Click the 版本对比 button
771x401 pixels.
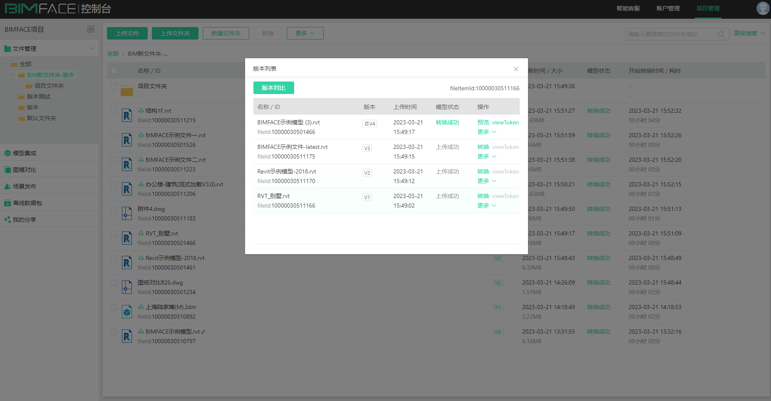[273, 88]
